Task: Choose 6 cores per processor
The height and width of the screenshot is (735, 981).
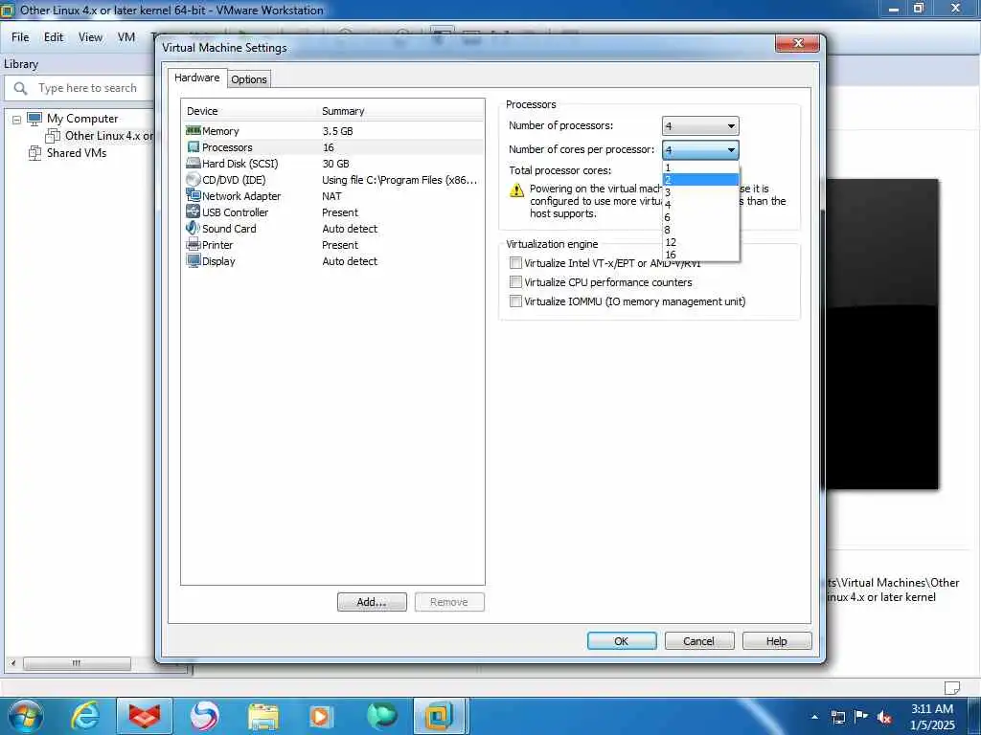Action: pos(700,217)
